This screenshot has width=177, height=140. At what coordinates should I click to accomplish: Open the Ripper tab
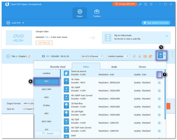(80, 13)
